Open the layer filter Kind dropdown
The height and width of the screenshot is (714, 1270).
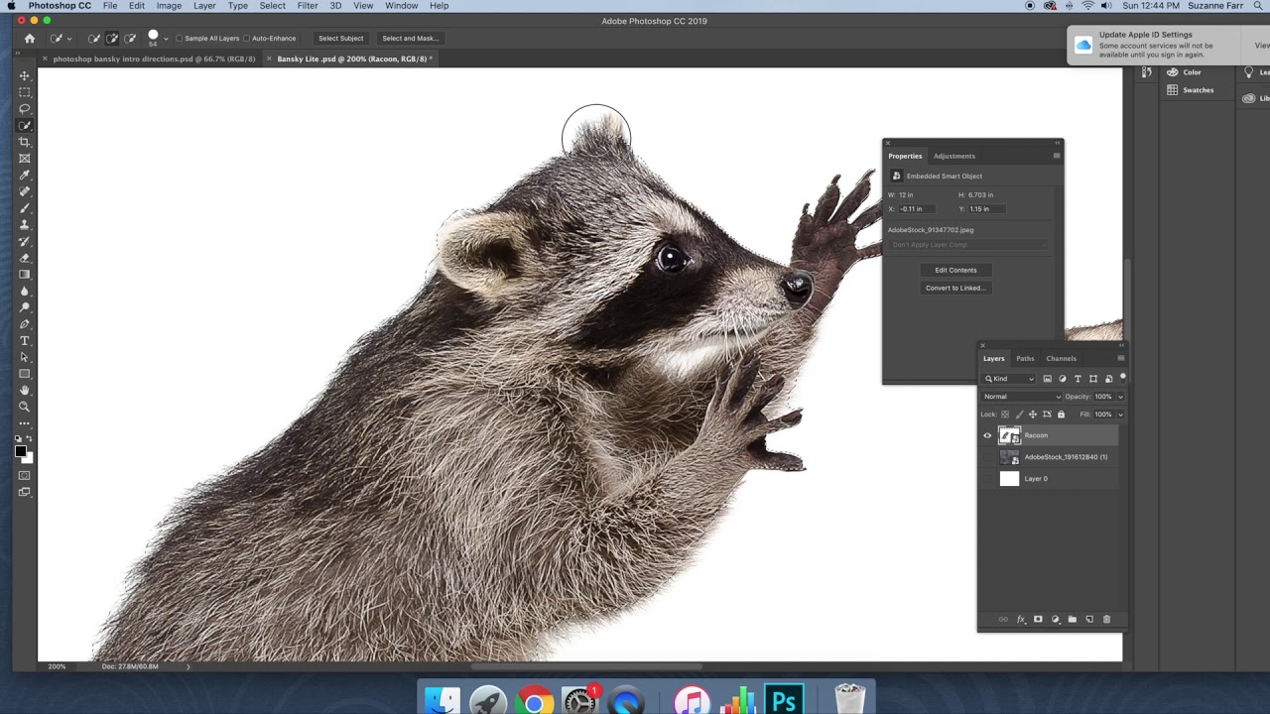(1009, 379)
